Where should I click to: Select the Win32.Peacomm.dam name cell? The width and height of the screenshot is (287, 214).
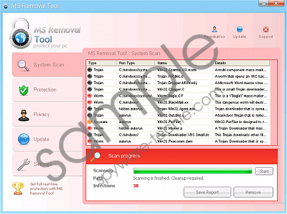pyautogui.click(x=184, y=141)
